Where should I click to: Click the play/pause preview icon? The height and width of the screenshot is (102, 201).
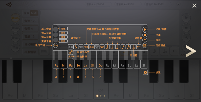pyautogui.click(x=145, y=29)
